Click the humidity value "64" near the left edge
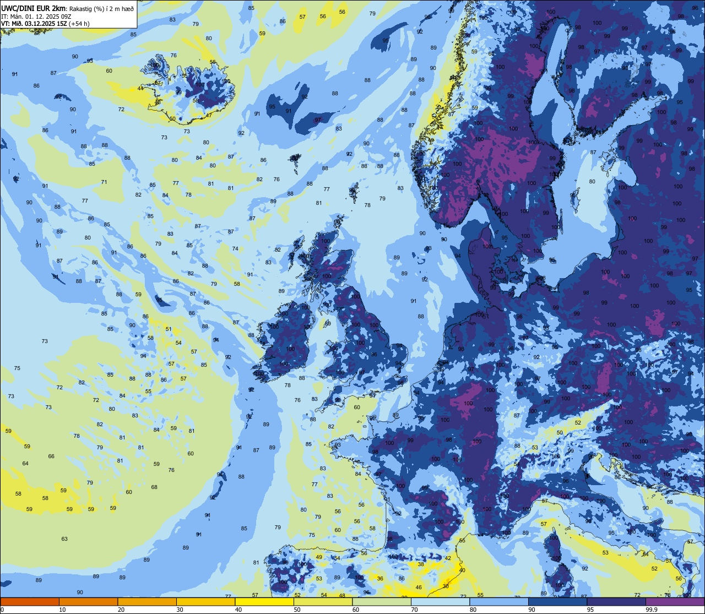This screenshot has width=705, height=614. (x=25, y=463)
